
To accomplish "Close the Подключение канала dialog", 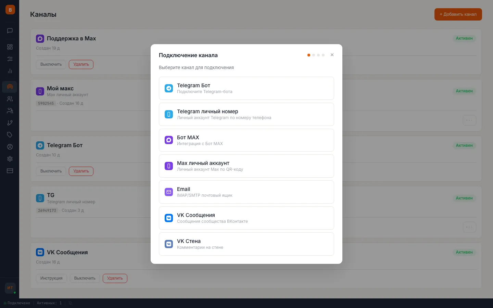I will pos(332,55).
